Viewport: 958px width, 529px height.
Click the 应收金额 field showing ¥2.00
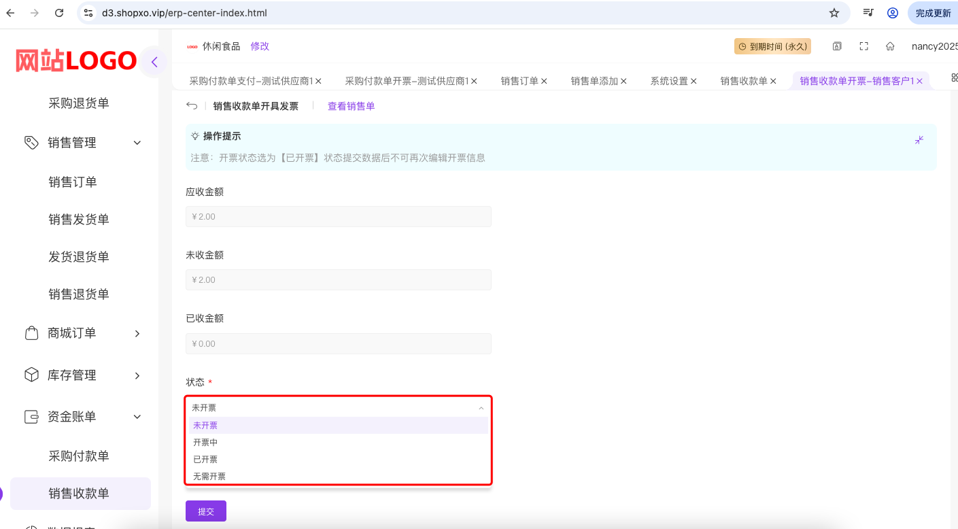point(338,216)
